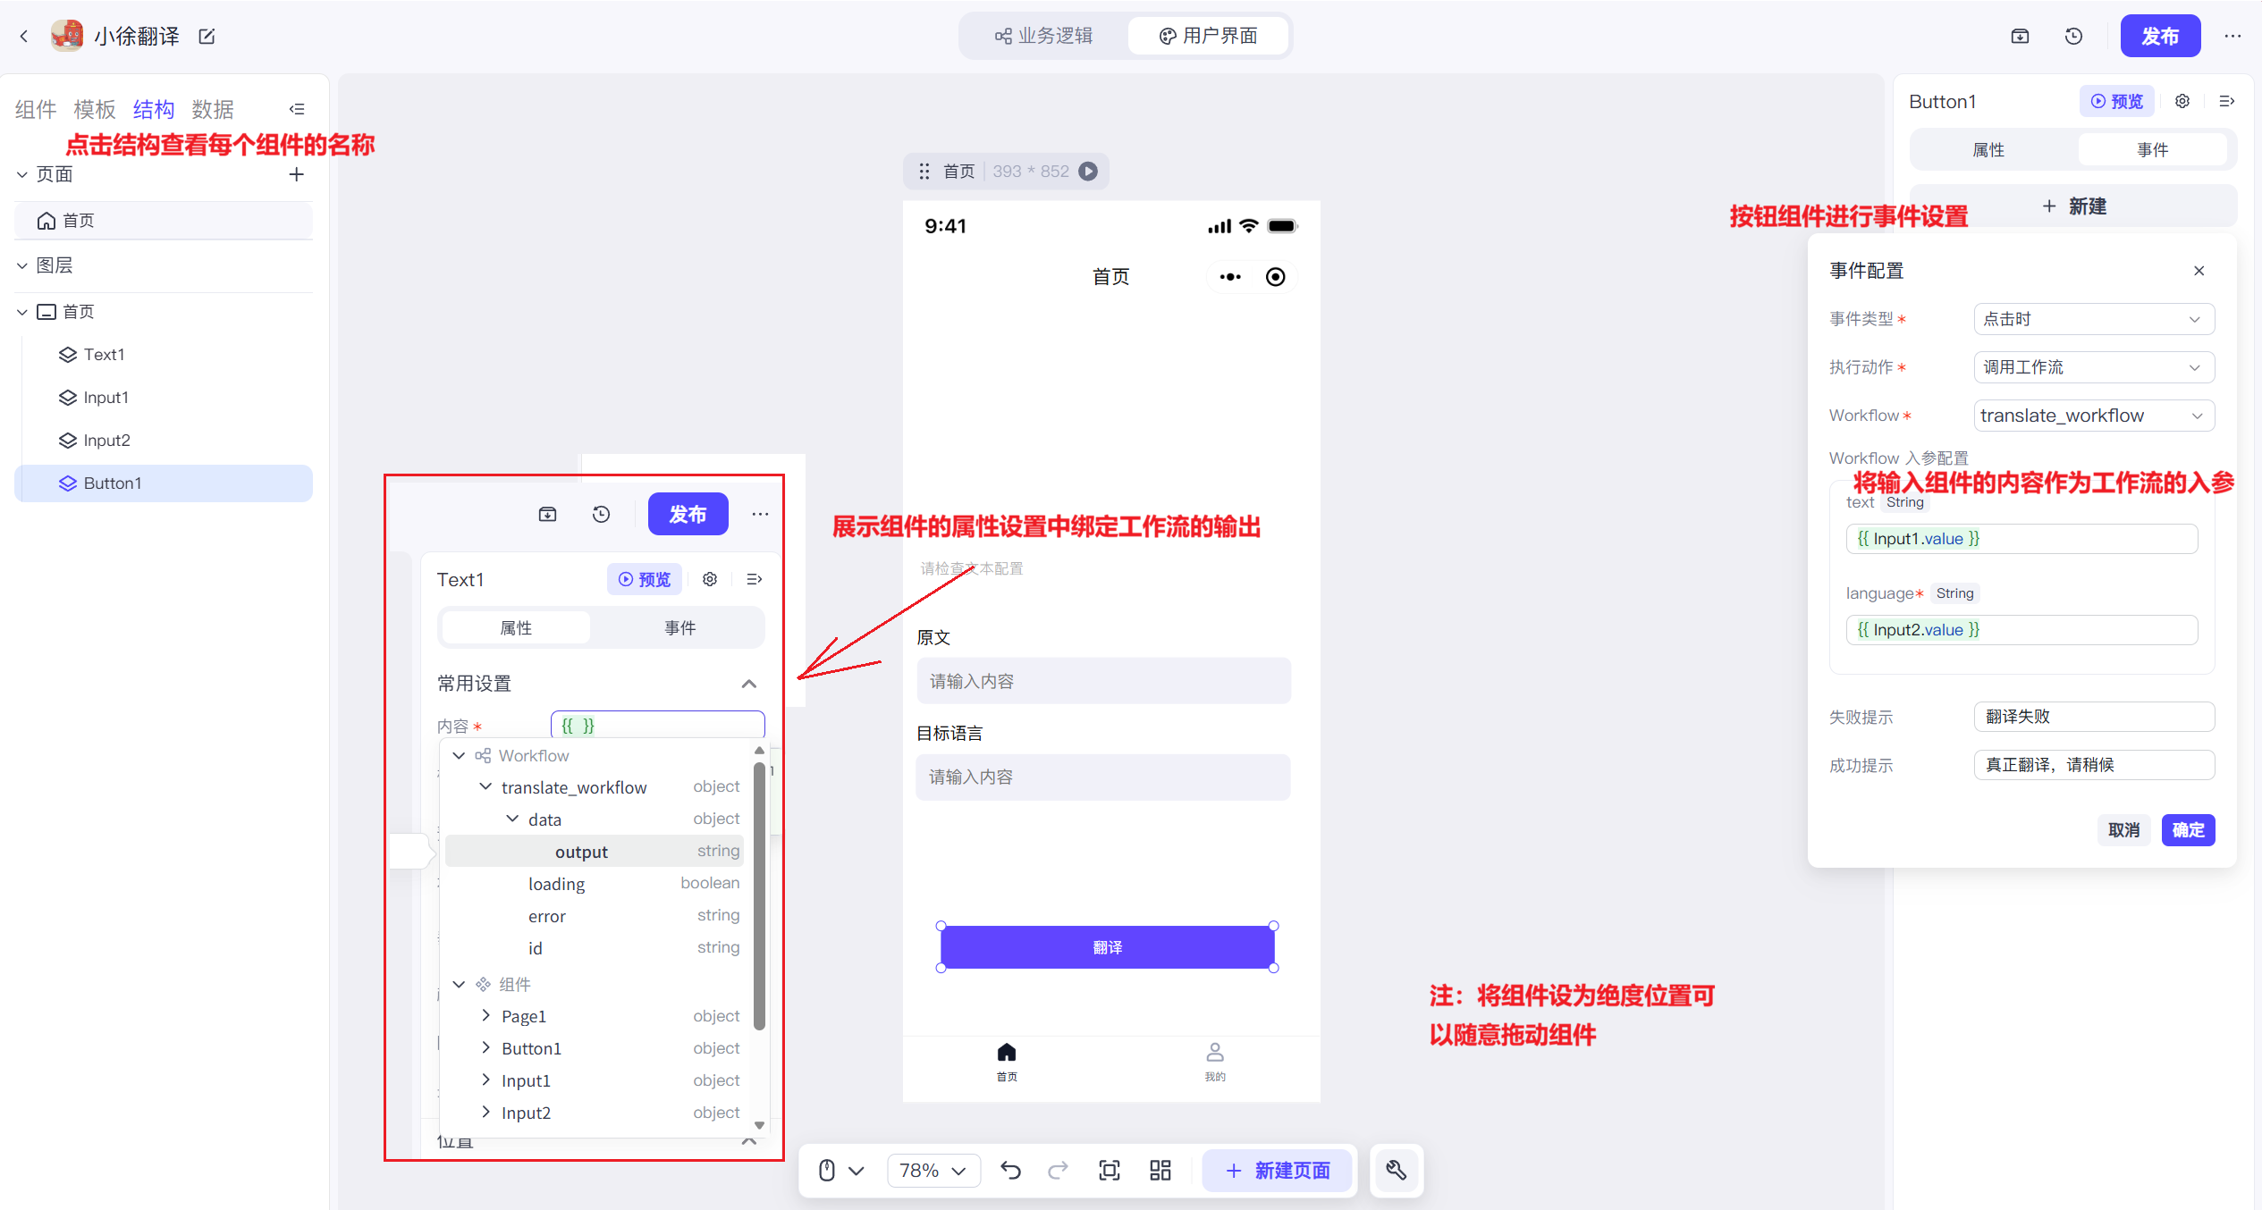Screen dimensions: 2262x1210
Task: Open the wrench debug tool icon
Action: (x=1396, y=1170)
